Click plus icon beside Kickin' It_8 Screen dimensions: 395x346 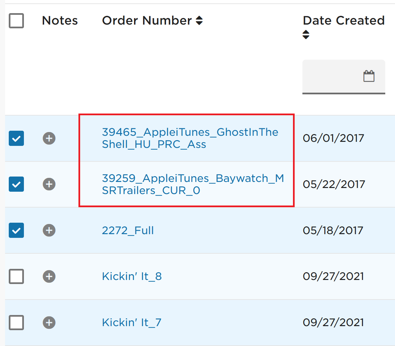49,277
